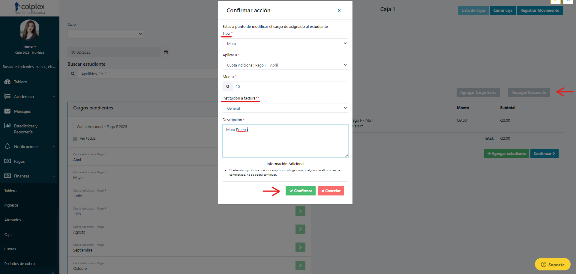Open the Irene user menu
Viewport: 576px width, 274px height.
(29, 46)
